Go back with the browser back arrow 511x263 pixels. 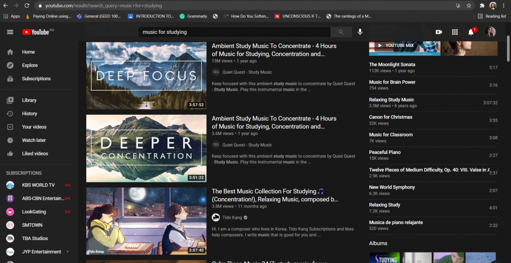tap(6, 5)
